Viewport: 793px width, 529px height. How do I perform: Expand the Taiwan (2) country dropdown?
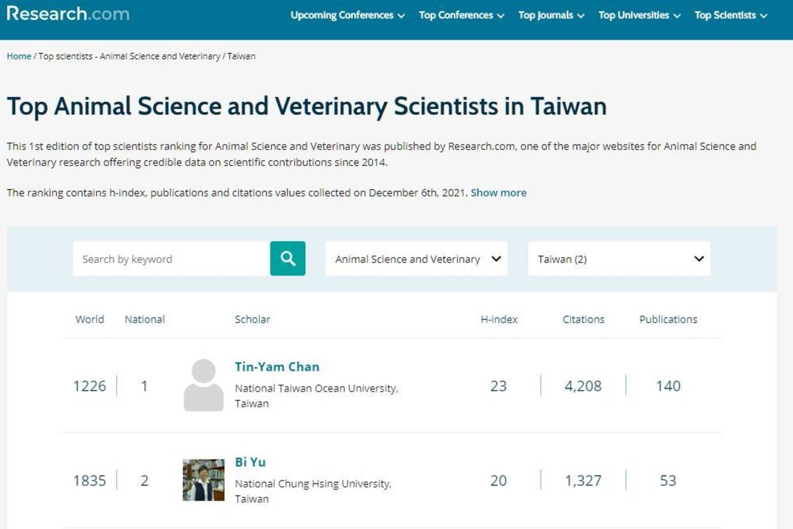[619, 259]
